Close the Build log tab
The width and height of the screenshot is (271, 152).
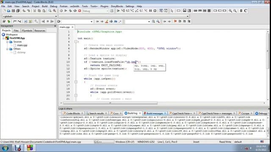tap(140, 114)
